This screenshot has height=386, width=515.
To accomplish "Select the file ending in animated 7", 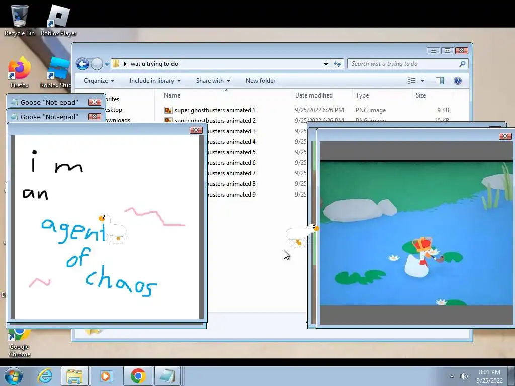I will click(x=231, y=173).
